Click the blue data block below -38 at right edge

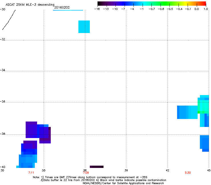(204, 143)
